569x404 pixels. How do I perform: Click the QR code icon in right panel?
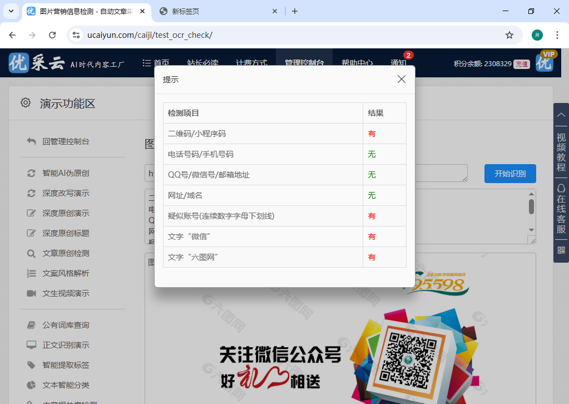[560, 250]
